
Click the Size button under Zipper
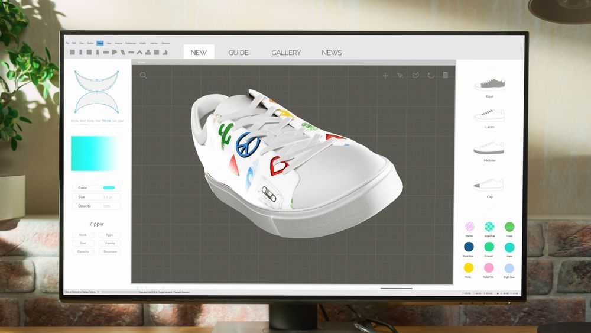point(83,243)
